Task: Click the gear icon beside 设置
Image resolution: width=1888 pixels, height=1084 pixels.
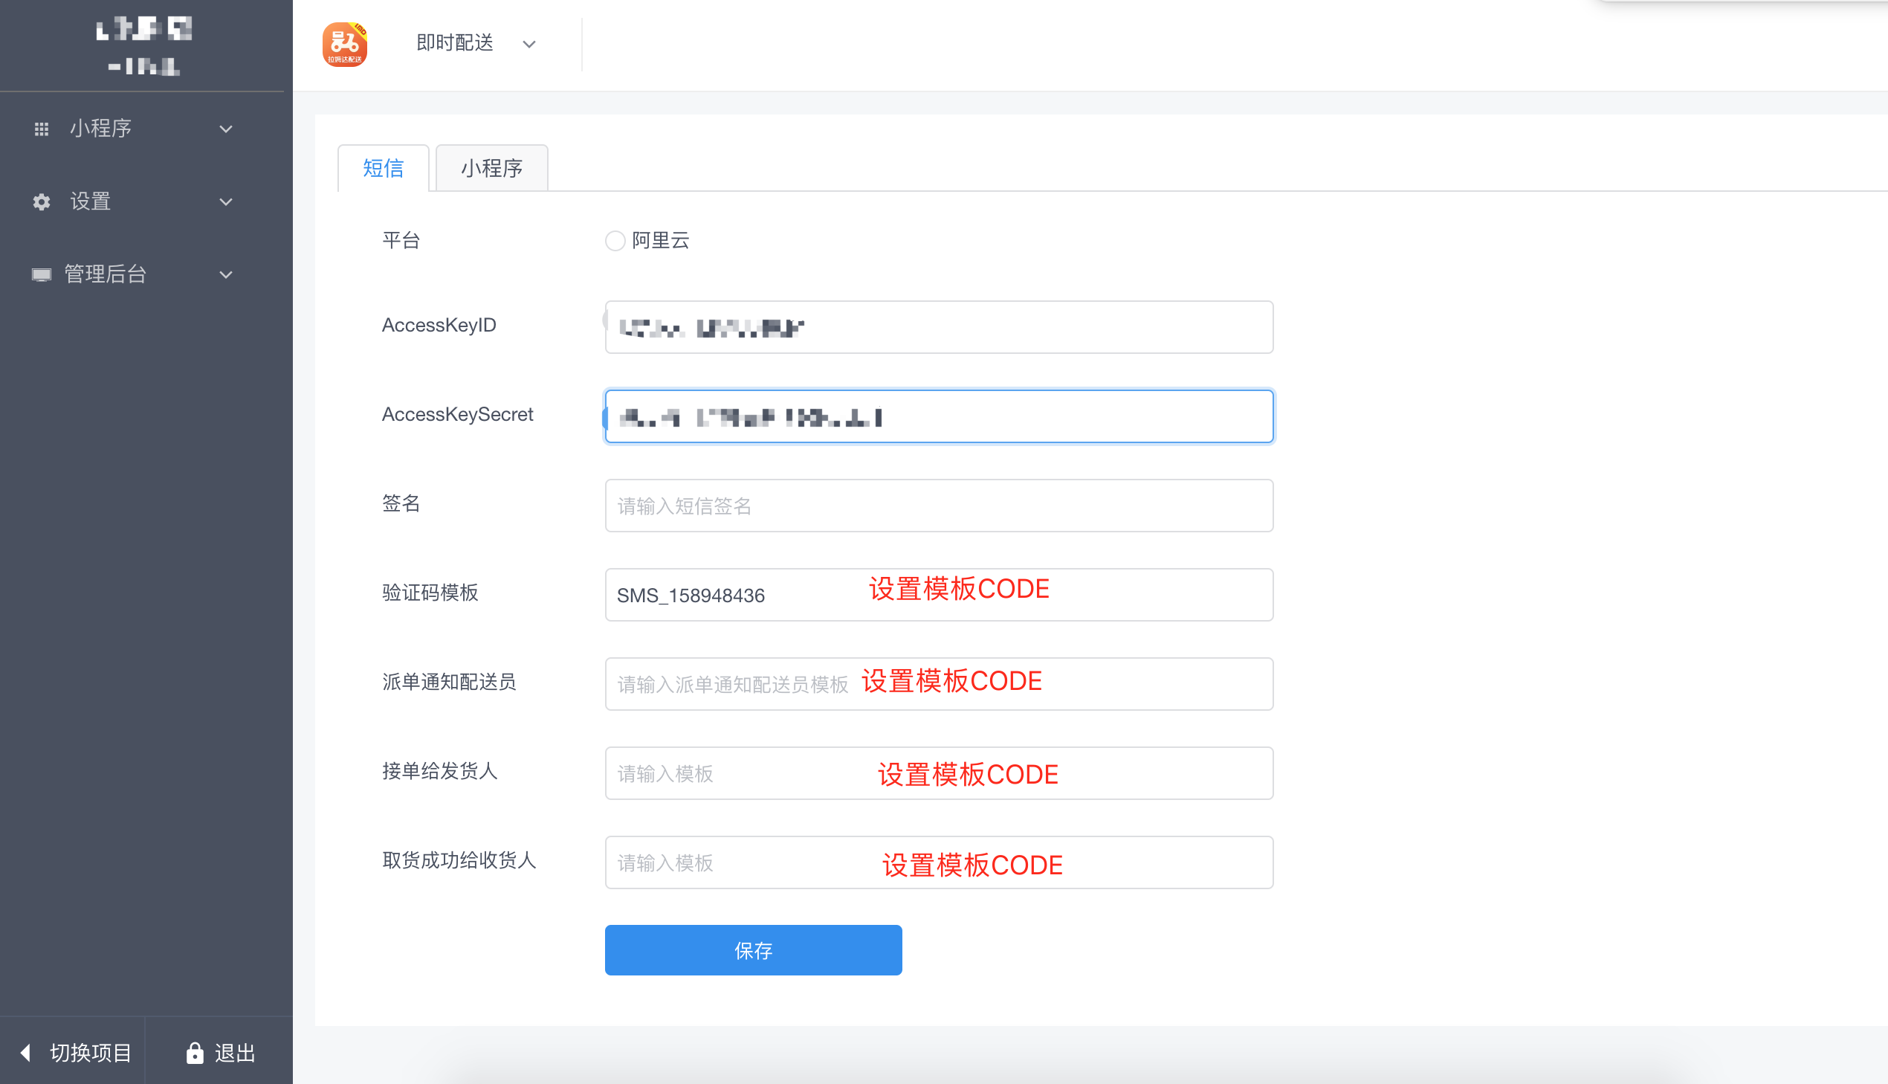Action: click(42, 201)
